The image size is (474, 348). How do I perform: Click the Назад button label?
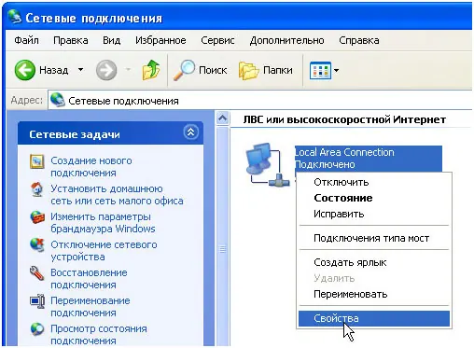tap(54, 70)
